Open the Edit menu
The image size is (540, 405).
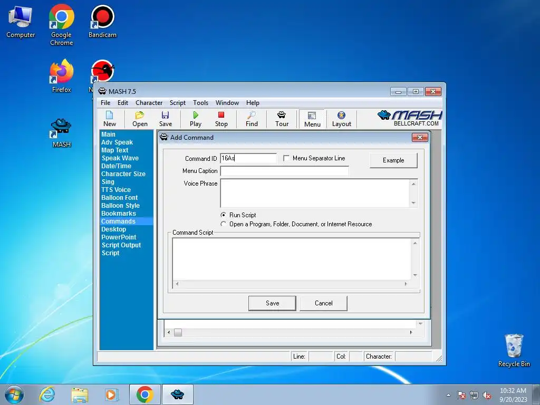click(x=122, y=103)
